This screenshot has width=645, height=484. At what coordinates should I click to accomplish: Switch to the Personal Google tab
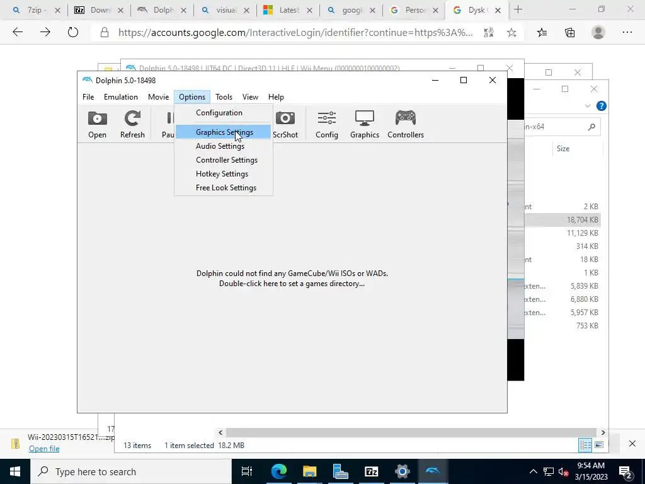pos(415,10)
